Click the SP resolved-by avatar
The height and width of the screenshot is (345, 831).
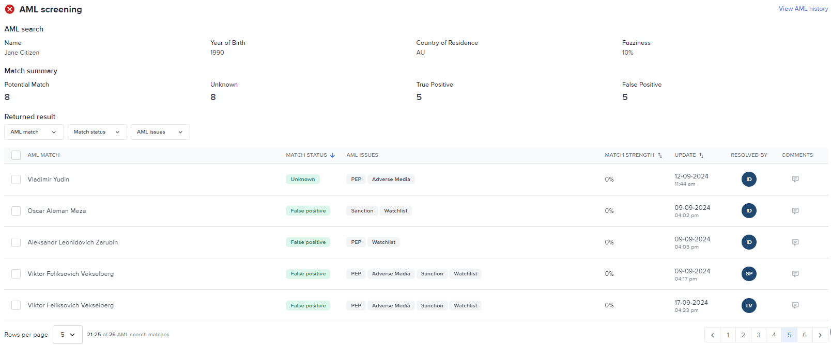[x=749, y=274]
